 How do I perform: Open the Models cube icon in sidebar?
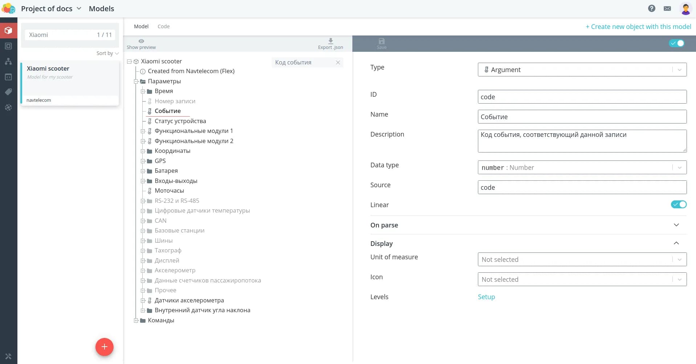(x=8, y=30)
